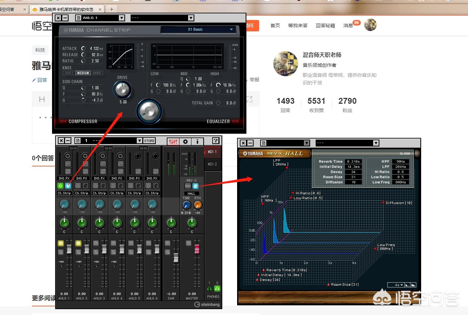This screenshot has width=468, height=315.
Task: Open 回答秘籍 in the site navigation
Action: pyautogui.click(x=325, y=26)
